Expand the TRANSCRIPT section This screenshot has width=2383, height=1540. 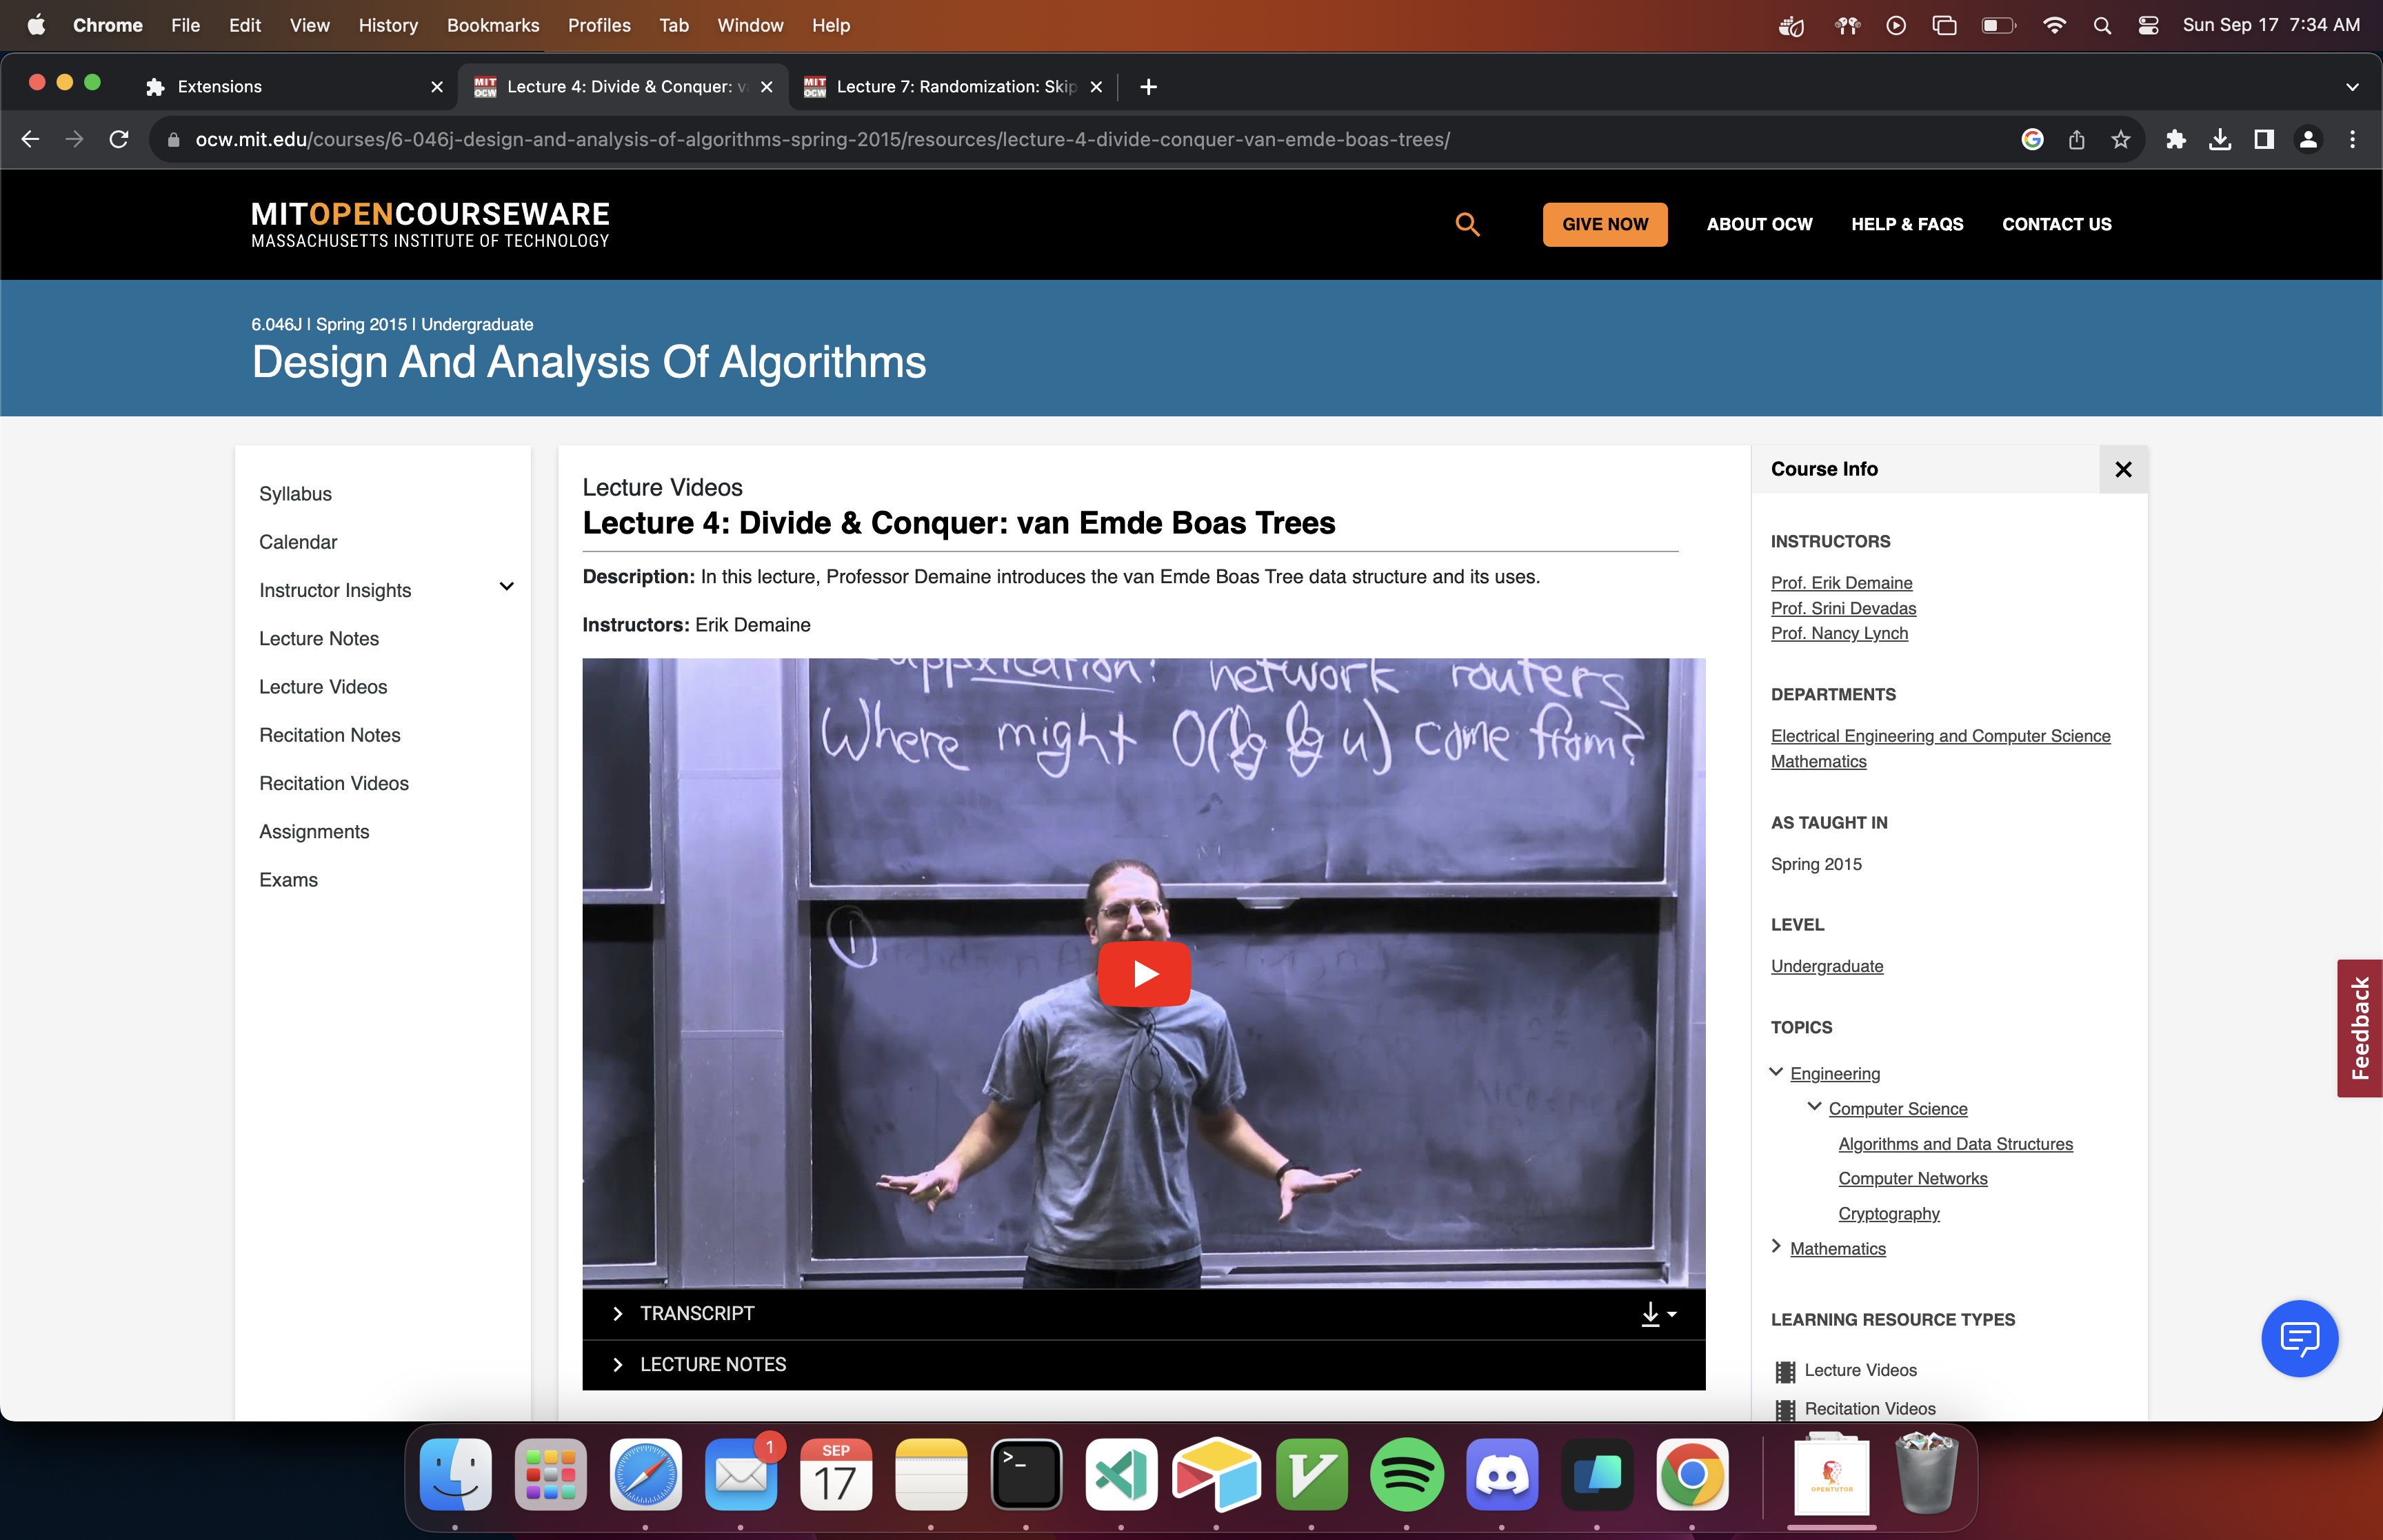click(x=697, y=1314)
